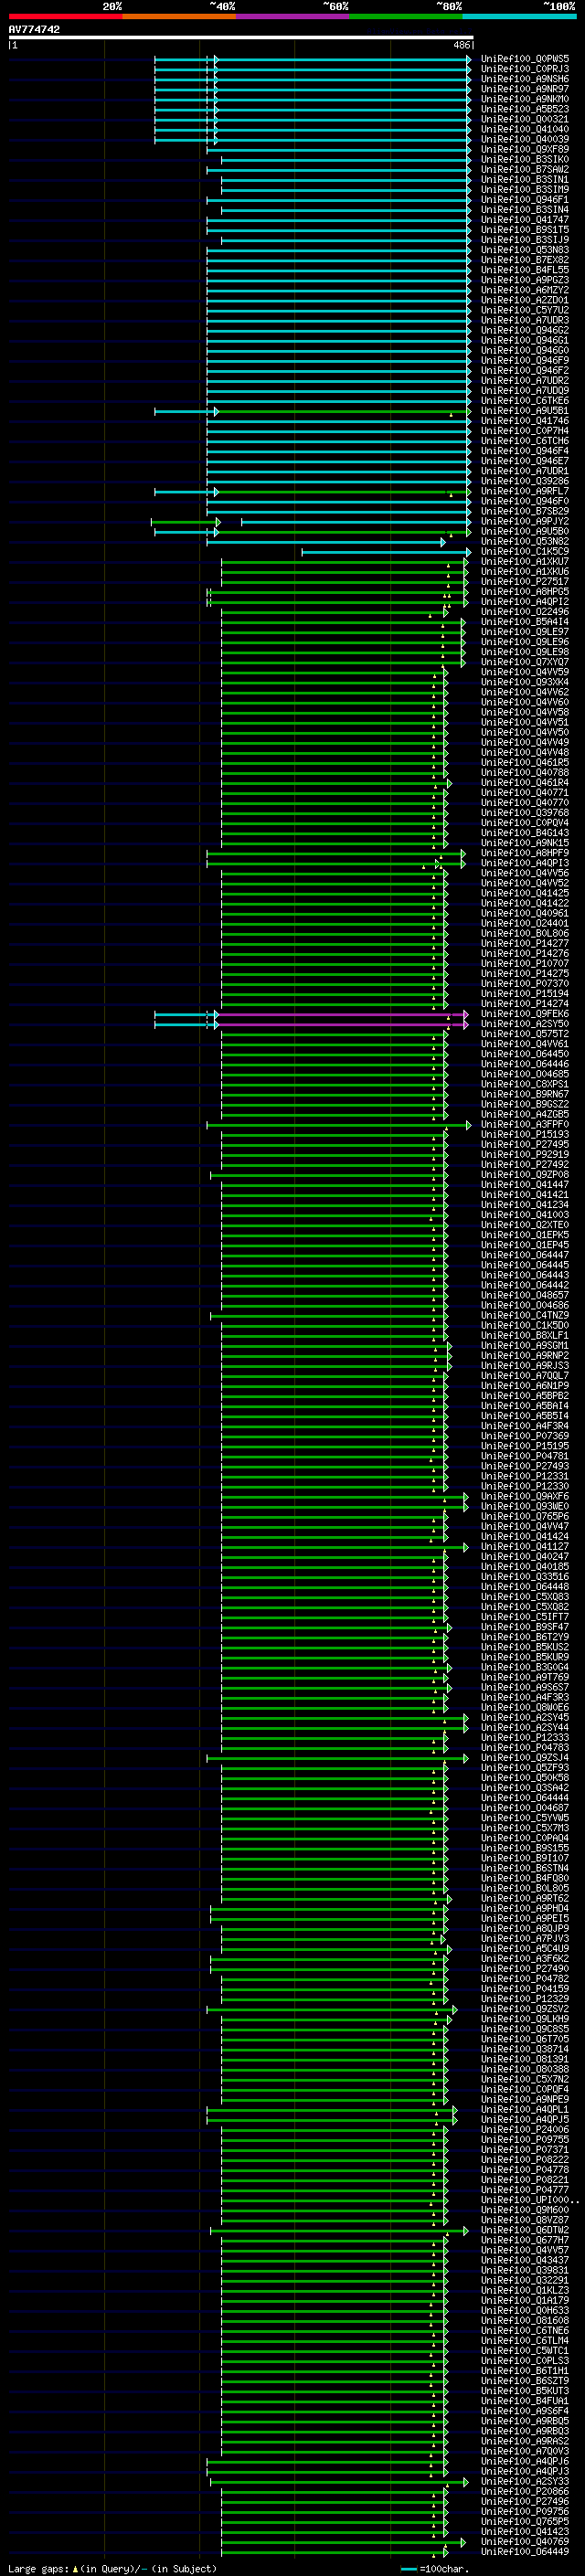Select UniRef100_A9PJY2 label
Screen dimensions: 585x2576
pos(525,521)
